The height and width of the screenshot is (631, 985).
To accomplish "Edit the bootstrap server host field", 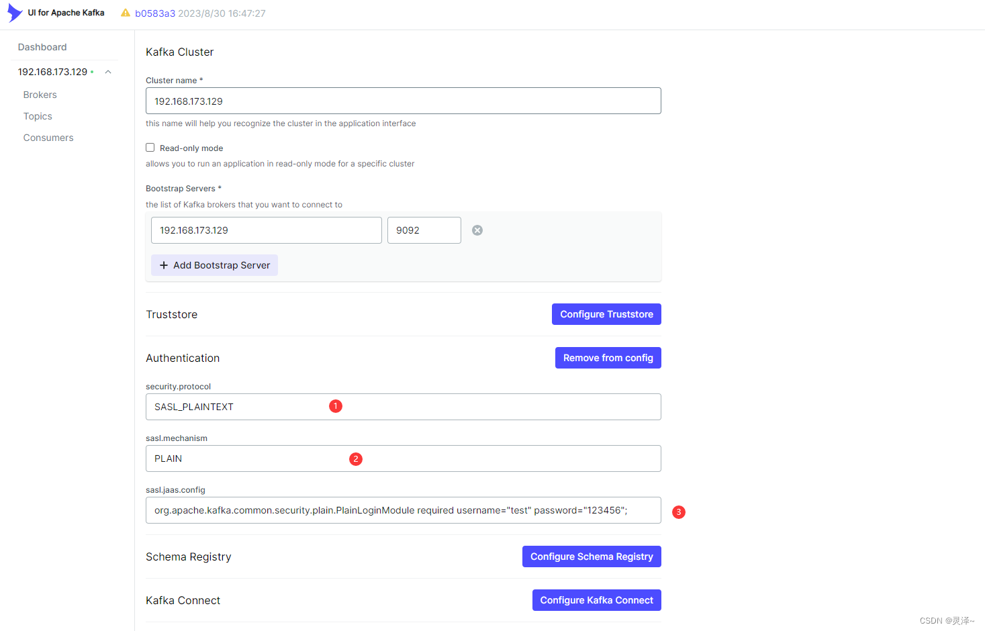I will 267,230.
